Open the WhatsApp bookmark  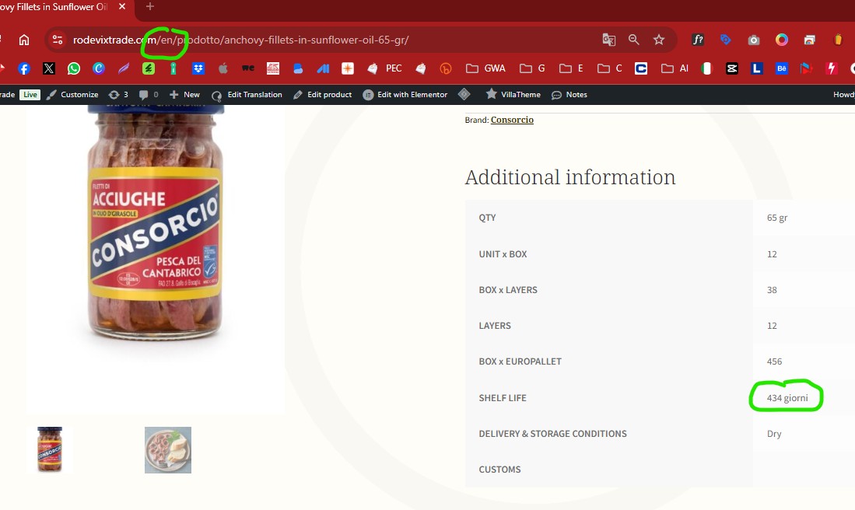[x=74, y=68]
